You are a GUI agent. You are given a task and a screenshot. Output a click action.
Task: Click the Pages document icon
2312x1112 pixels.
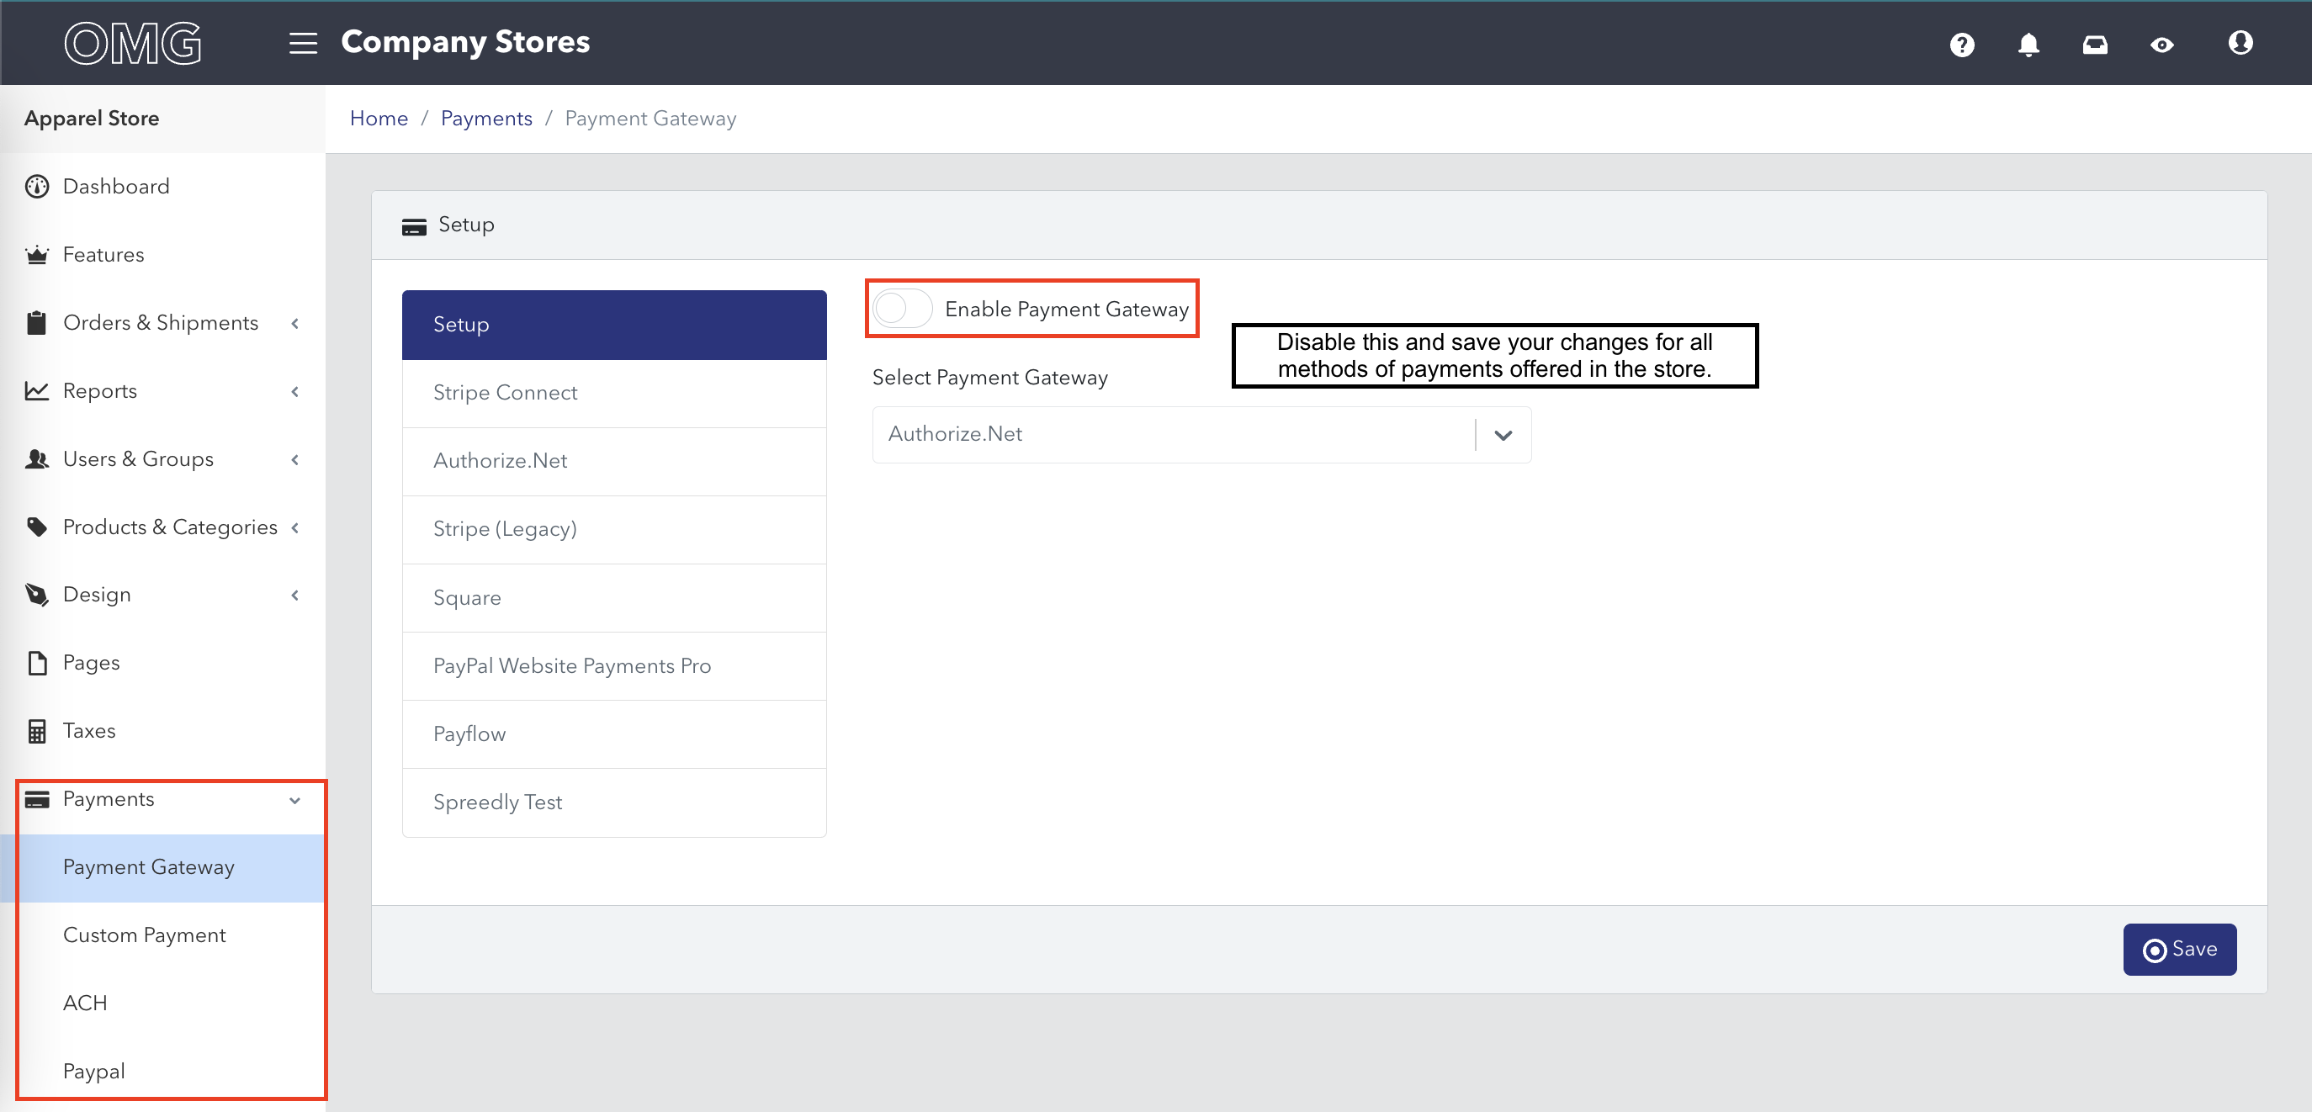coord(37,664)
